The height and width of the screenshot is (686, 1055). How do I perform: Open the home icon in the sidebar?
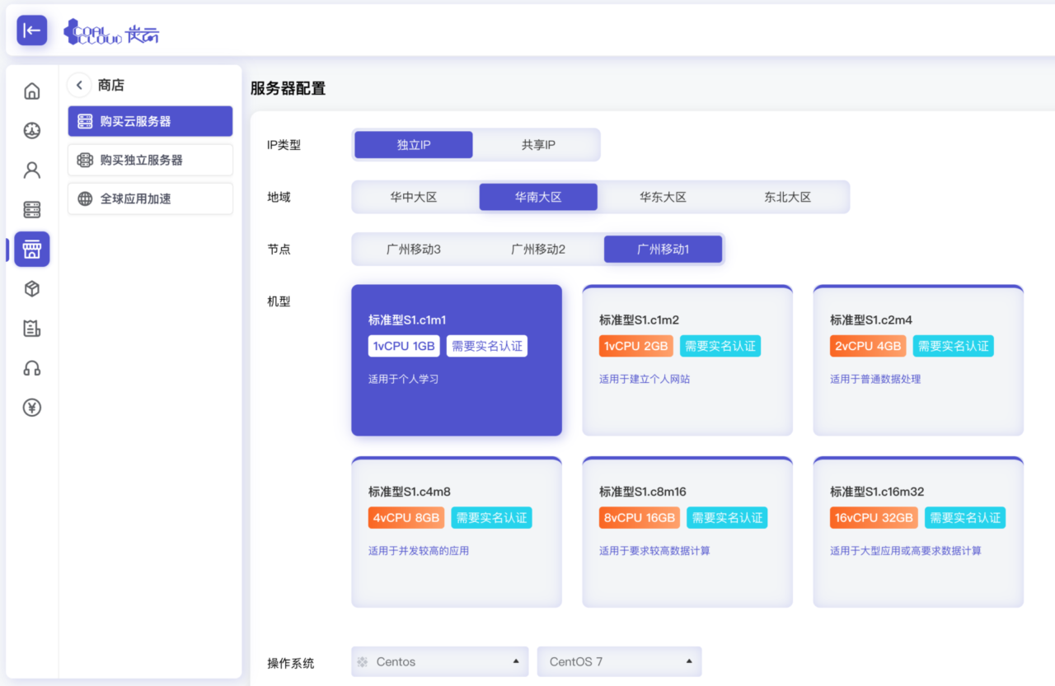32,91
